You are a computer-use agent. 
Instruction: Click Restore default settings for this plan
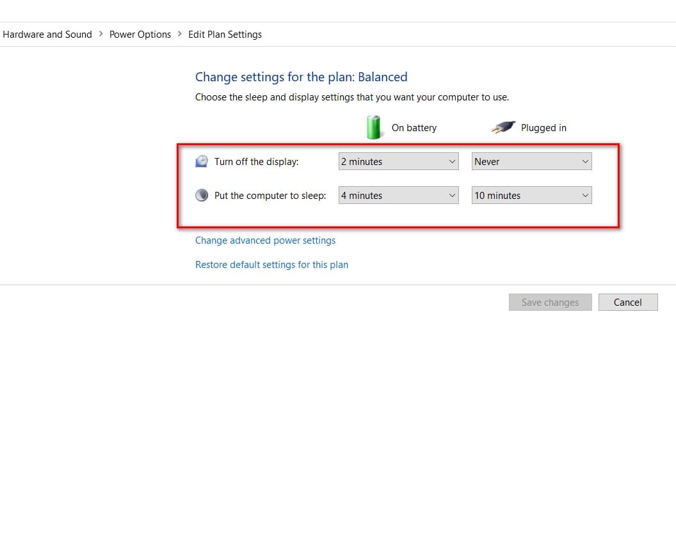(x=271, y=265)
